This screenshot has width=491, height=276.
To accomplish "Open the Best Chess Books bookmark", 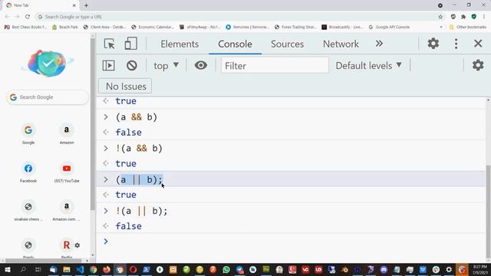I will pos(25,28).
